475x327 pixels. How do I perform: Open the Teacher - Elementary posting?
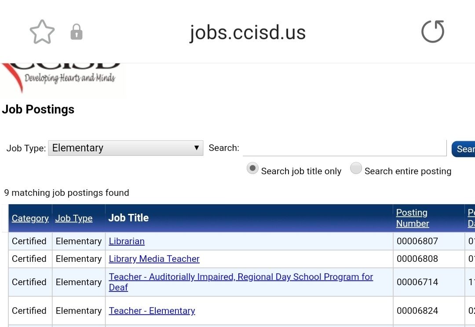[x=152, y=311]
